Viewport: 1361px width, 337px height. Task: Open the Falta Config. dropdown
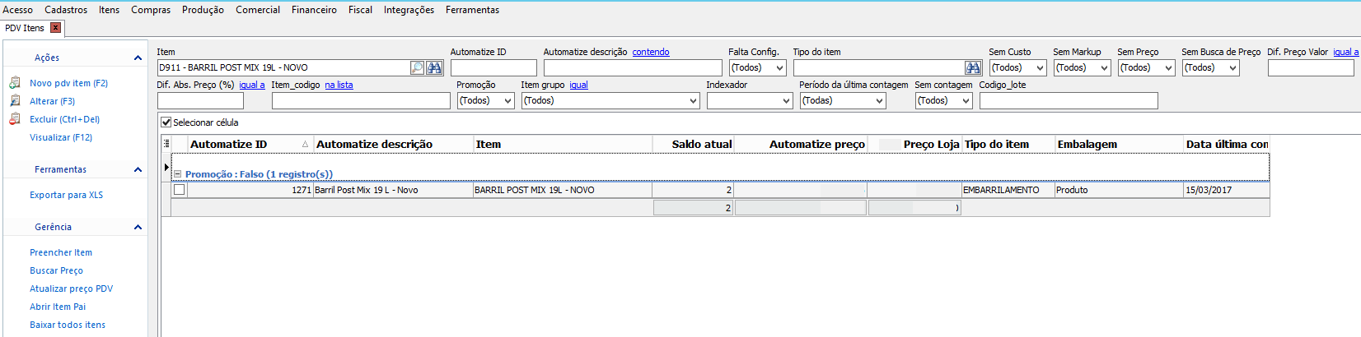pyautogui.click(x=779, y=68)
